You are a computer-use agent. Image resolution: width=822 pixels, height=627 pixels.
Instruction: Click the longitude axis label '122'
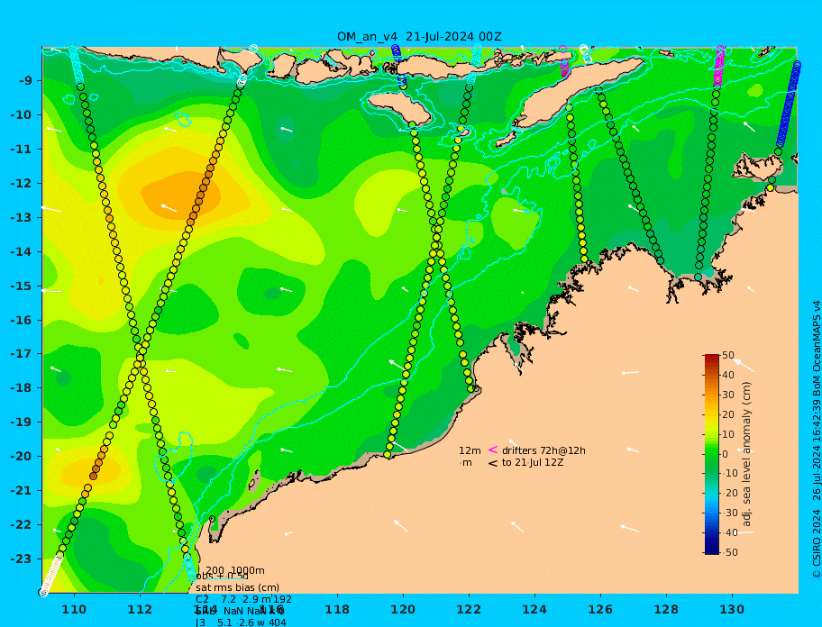point(469,610)
